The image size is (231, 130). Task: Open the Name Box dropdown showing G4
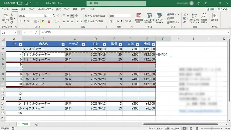[15, 32]
